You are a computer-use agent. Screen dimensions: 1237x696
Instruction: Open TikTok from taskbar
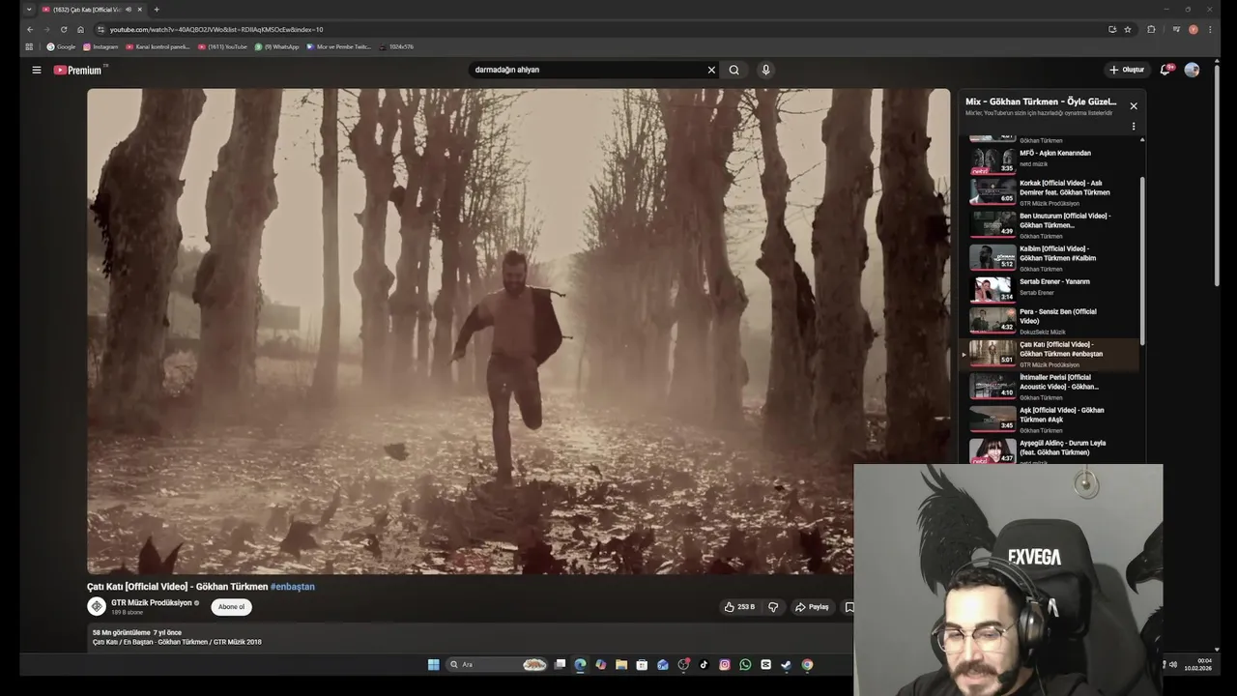(704, 664)
